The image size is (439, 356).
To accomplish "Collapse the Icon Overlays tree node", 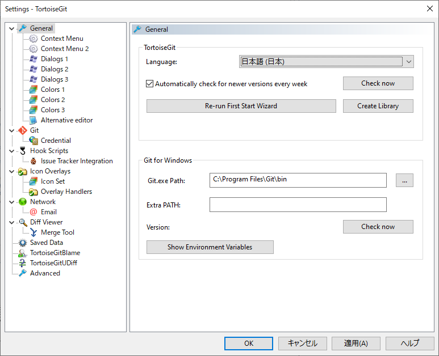I will [11, 171].
